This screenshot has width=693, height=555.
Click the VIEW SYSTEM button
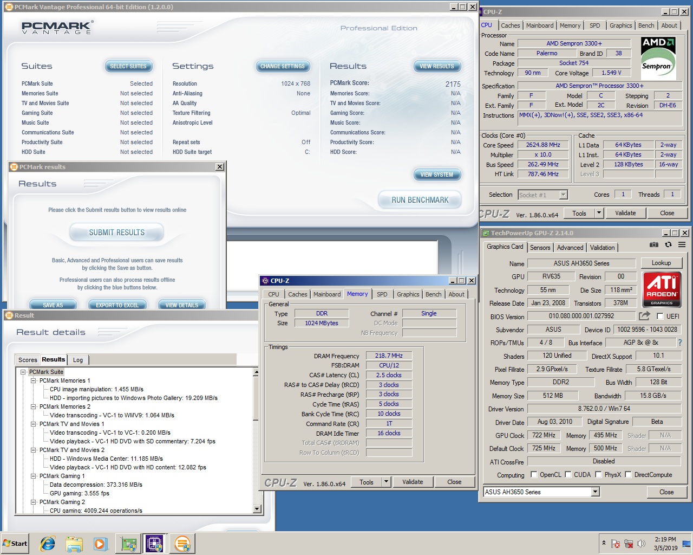(x=437, y=175)
